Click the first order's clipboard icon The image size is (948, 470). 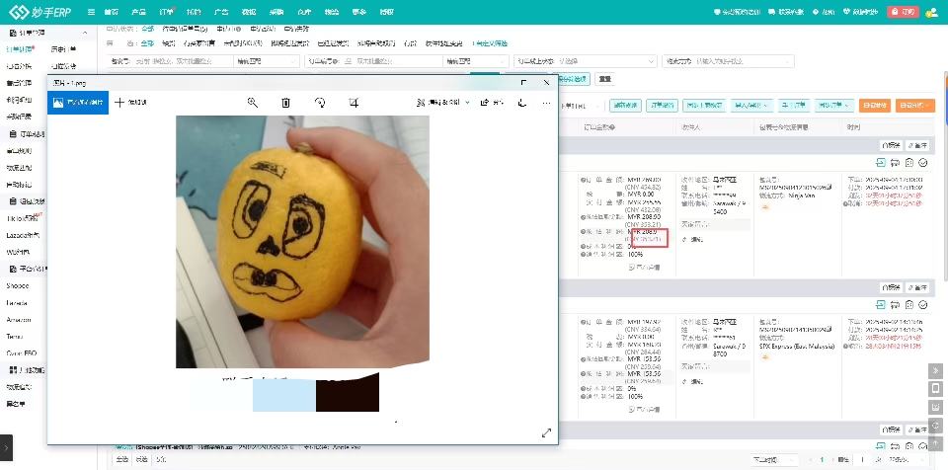click(x=909, y=162)
